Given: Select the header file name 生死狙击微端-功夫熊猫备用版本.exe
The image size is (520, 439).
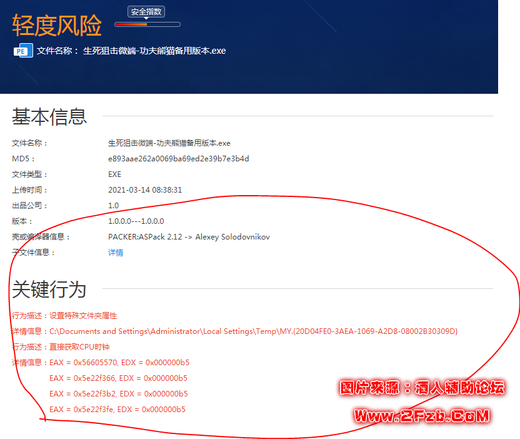Looking at the screenshot, I should (154, 51).
